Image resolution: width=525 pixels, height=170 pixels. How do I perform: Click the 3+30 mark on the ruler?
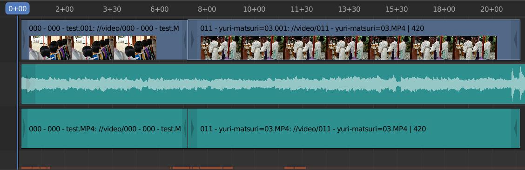pos(112,9)
